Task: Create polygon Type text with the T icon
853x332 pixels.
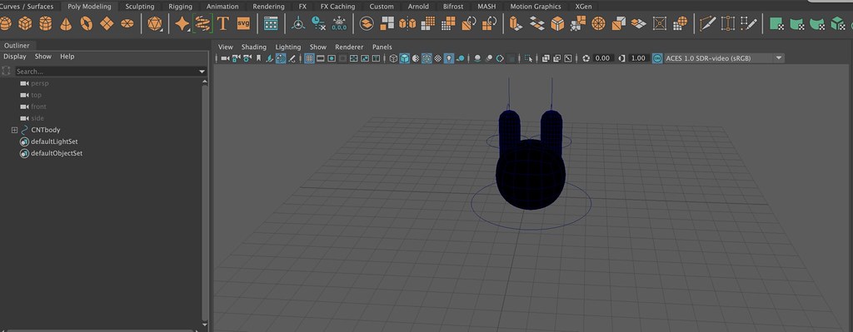Action: coord(222,23)
